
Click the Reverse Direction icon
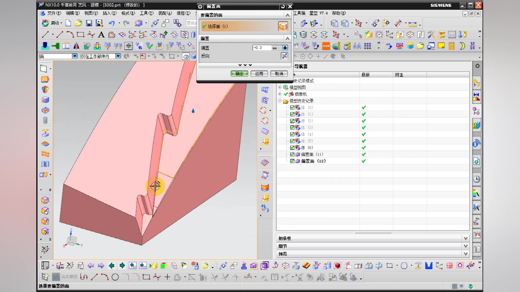point(284,56)
